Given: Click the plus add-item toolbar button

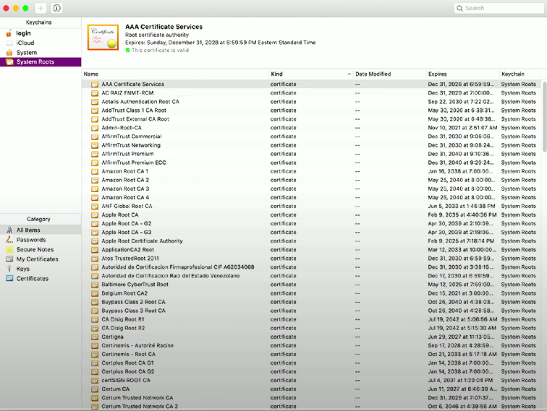Looking at the screenshot, I should point(41,8).
